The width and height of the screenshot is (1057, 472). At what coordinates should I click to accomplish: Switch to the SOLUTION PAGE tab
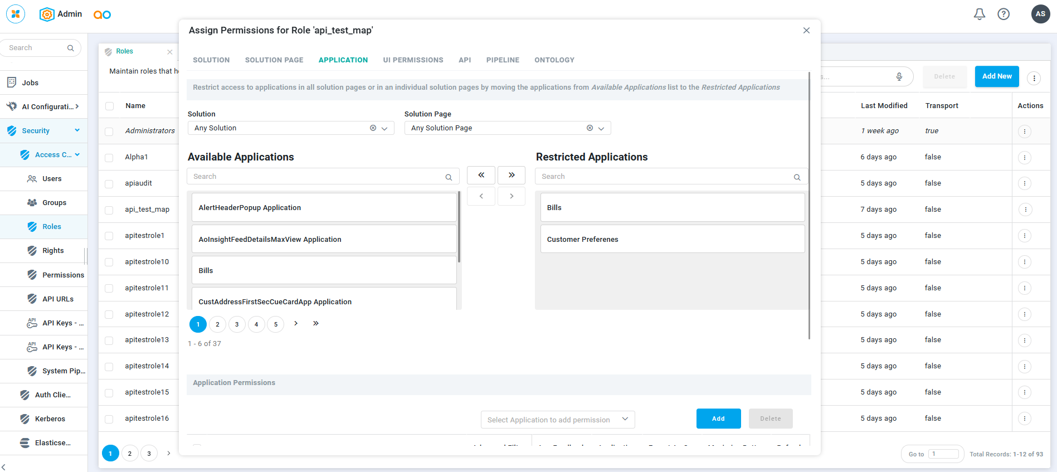(274, 60)
